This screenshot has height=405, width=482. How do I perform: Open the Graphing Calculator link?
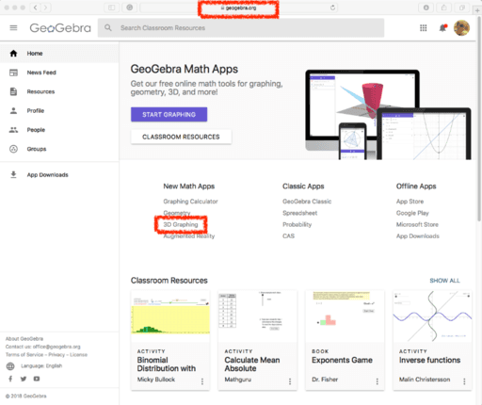190,202
